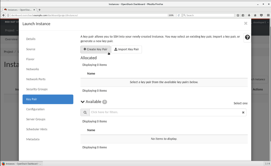Click the help question mark icon
271x166 pixels.
pos(247,37)
